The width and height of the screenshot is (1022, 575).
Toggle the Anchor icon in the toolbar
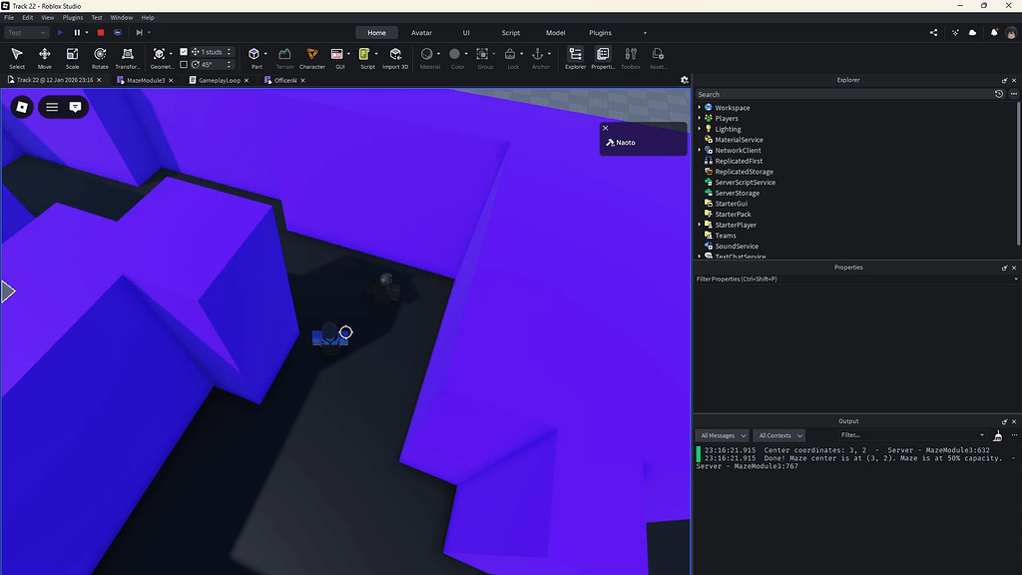coord(540,54)
